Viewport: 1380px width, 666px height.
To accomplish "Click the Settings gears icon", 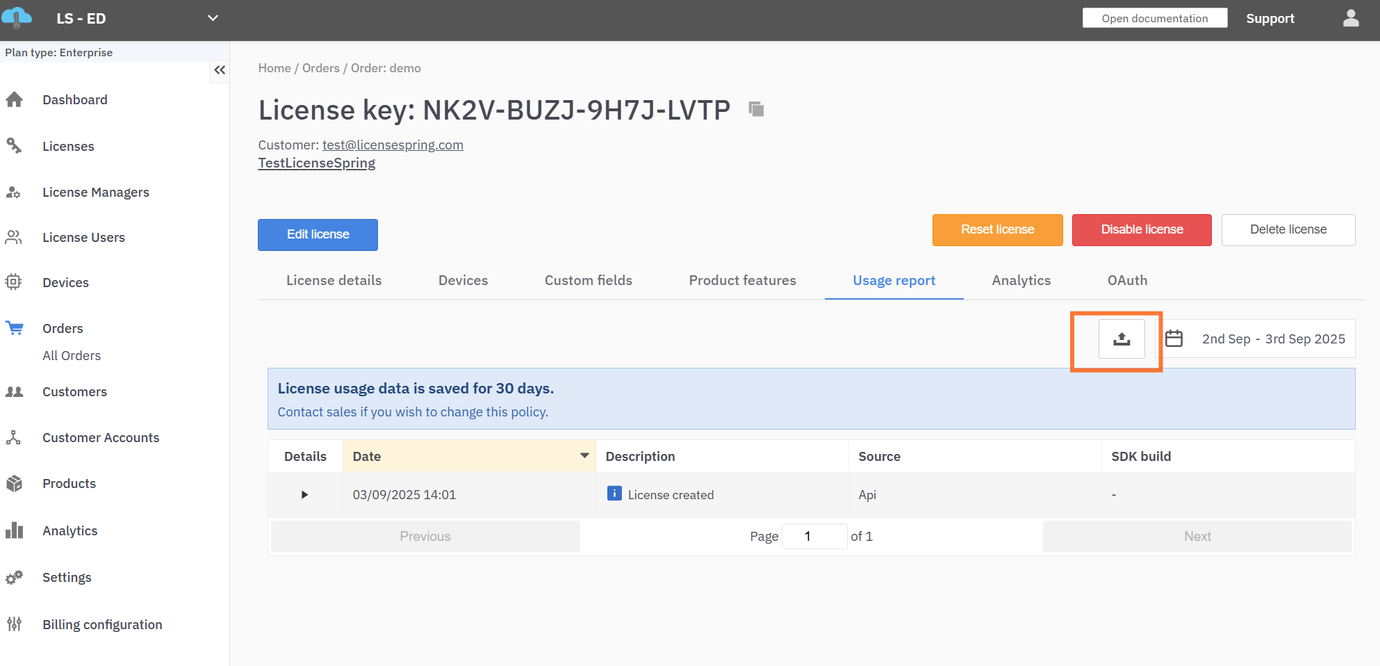I will click(x=15, y=578).
